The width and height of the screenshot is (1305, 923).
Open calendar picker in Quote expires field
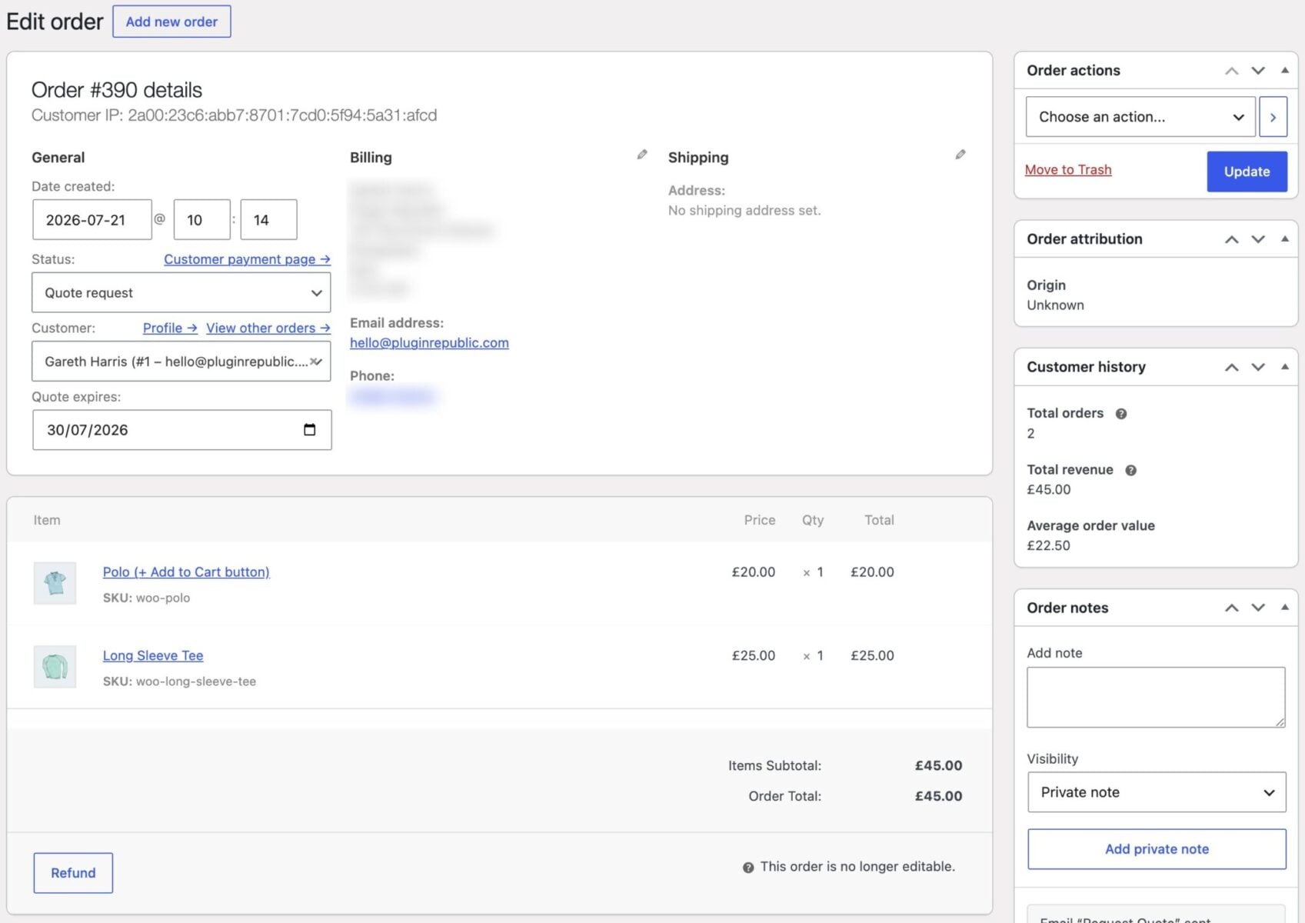(x=309, y=430)
